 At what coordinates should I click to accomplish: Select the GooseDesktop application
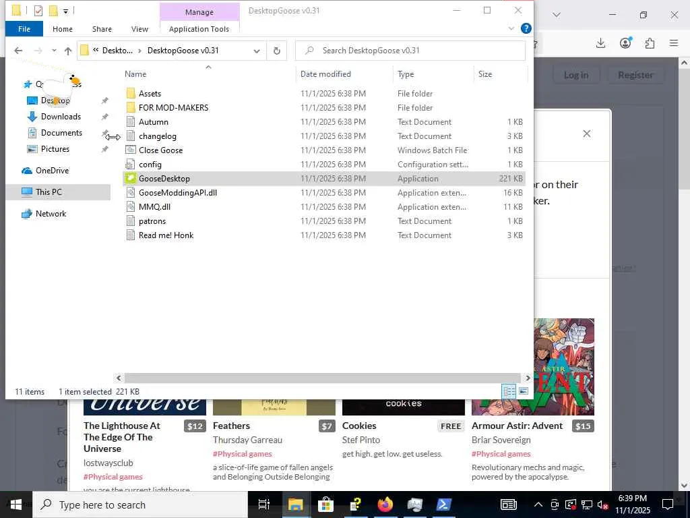[x=164, y=178]
